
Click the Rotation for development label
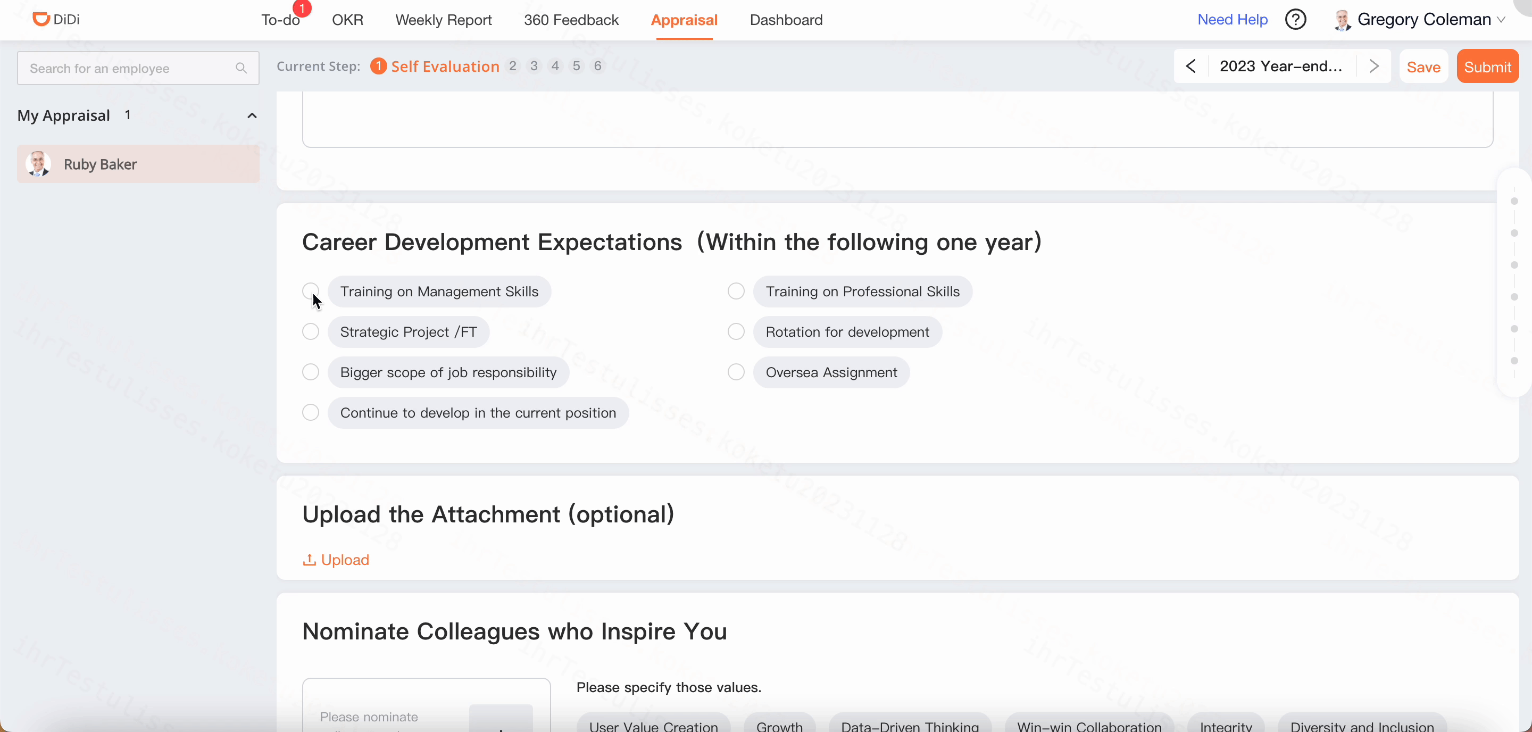pyautogui.click(x=847, y=332)
